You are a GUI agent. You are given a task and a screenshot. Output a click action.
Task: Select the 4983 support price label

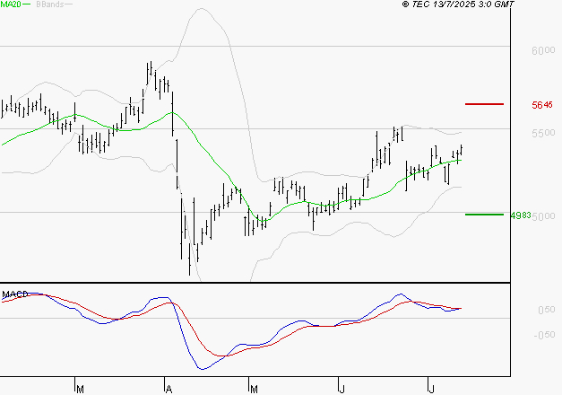point(520,215)
